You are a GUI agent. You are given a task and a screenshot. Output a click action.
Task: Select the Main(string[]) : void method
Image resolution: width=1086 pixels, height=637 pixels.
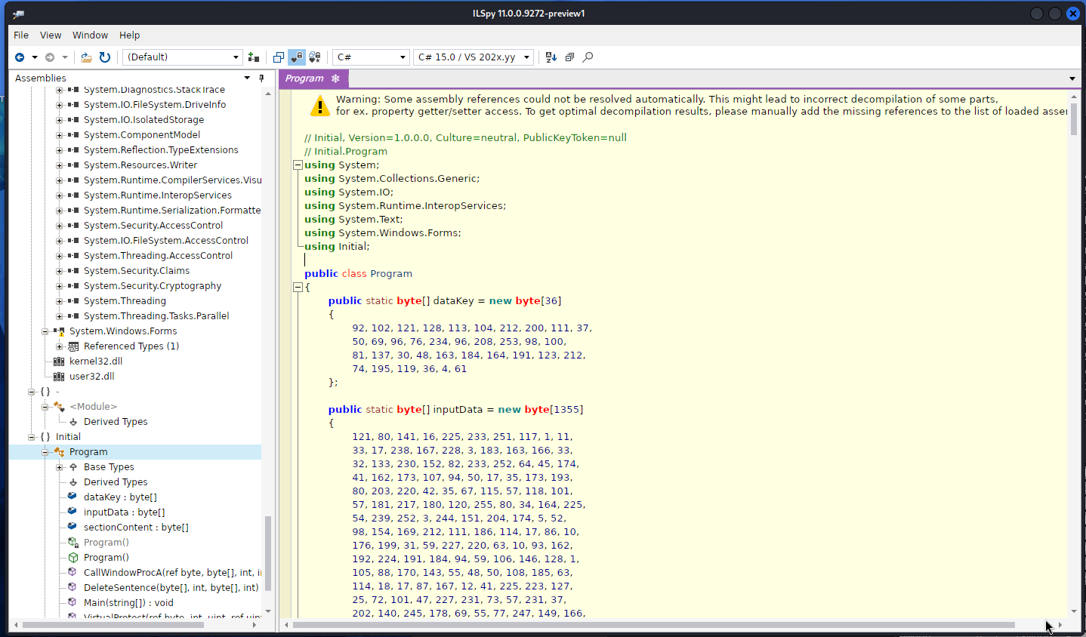(x=128, y=603)
